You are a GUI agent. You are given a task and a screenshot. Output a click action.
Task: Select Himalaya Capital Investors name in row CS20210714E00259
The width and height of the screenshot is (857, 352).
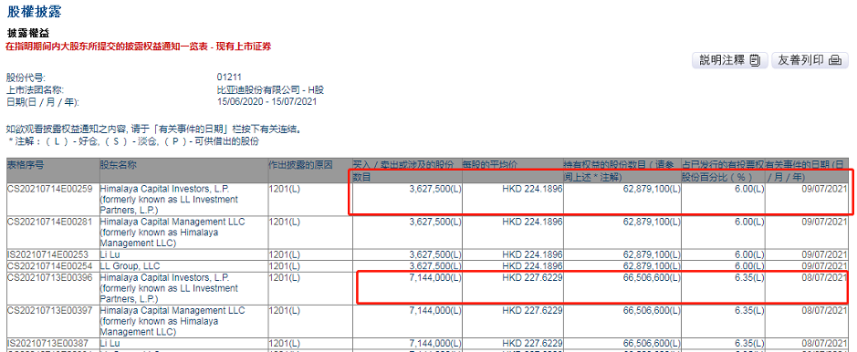(x=169, y=199)
